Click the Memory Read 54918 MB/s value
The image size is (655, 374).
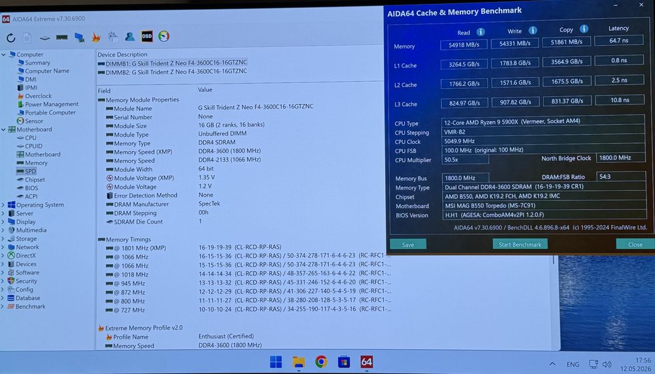pos(464,44)
